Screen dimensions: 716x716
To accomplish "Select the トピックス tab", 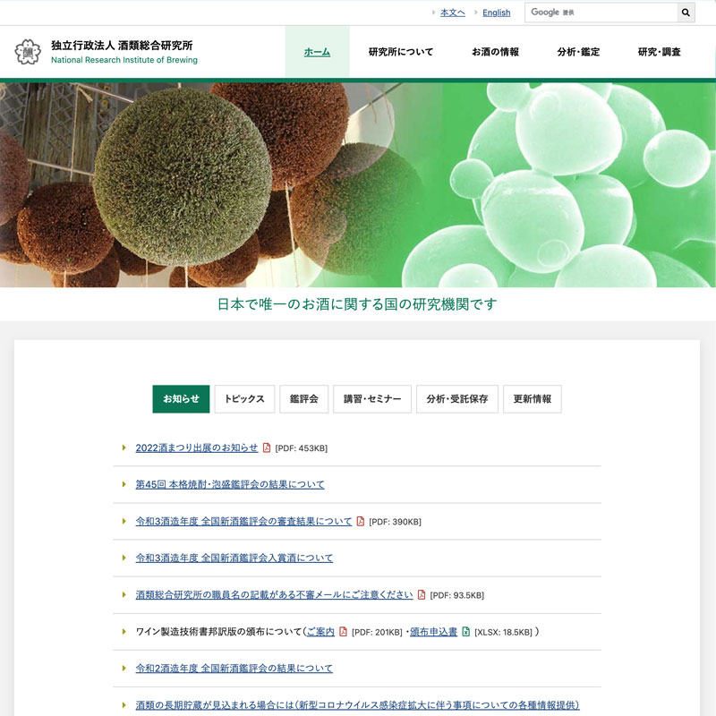I will [244, 399].
